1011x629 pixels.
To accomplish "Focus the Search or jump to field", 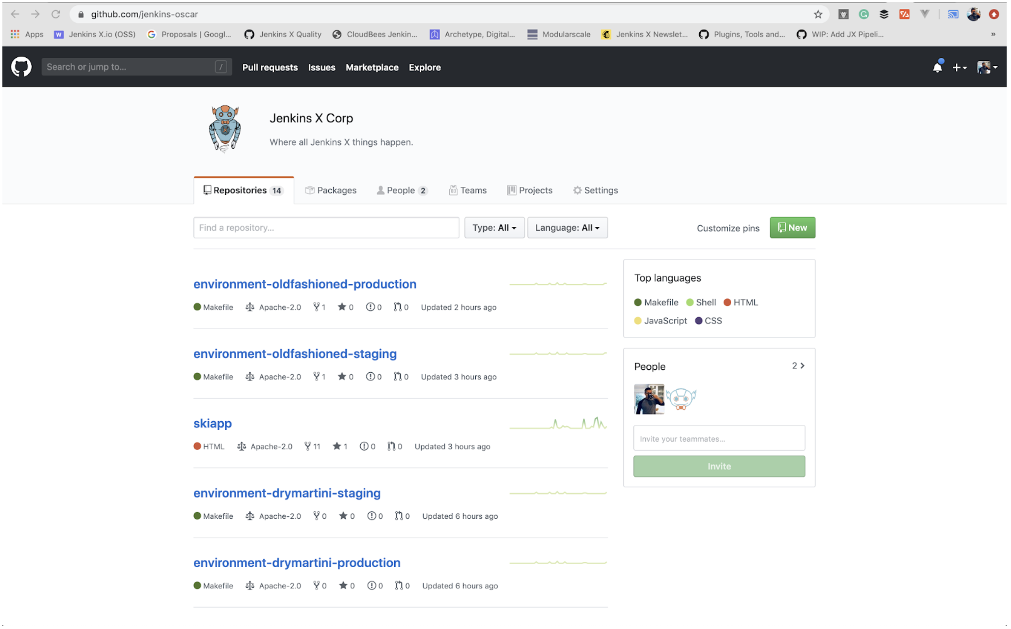I will [x=136, y=67].
